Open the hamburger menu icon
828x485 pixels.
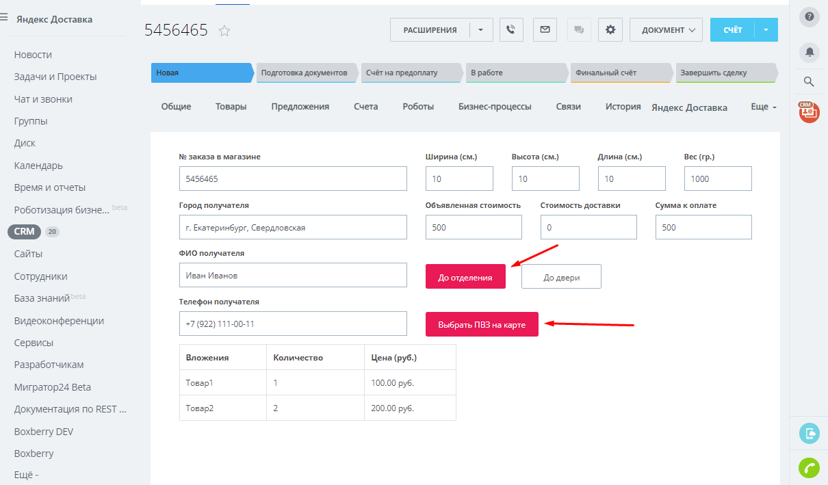(x=4, y=18)
